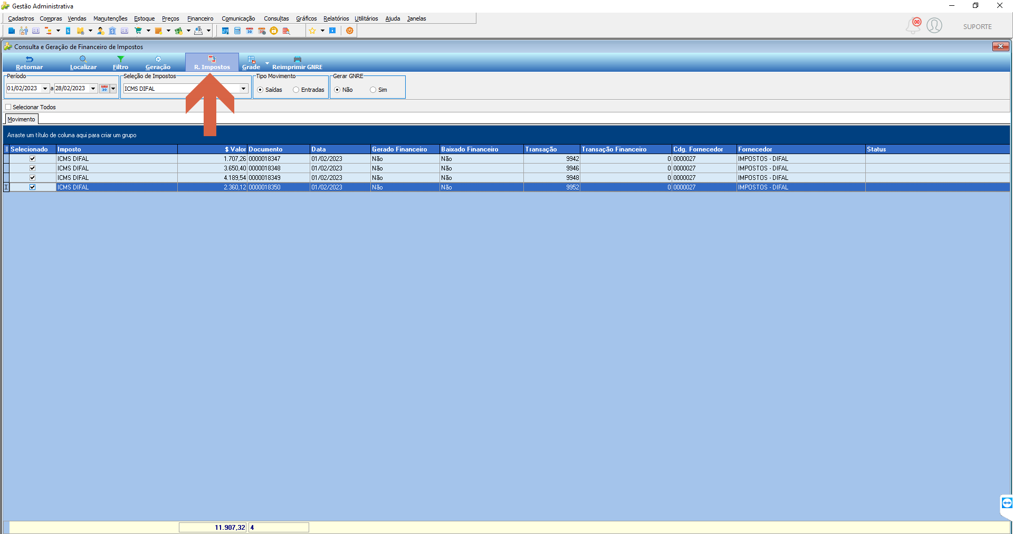Click the Retornar button

click(x=30, y=63)
